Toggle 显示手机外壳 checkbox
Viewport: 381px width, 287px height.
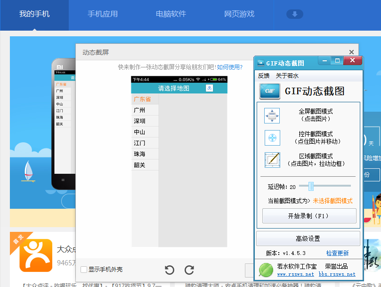point(84,270)
